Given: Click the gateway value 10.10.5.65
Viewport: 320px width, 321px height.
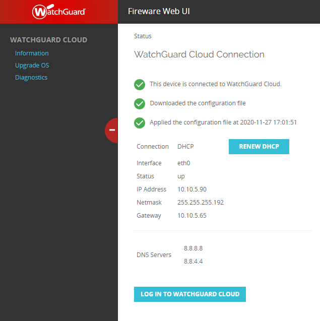Looking at the screenshot, I should pyautogui.click(x=192, y=215).
